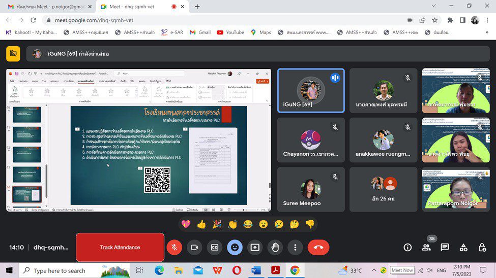Open Chrome three-dot menu
The width and height of the screenshot is (496, 278).
487,20
